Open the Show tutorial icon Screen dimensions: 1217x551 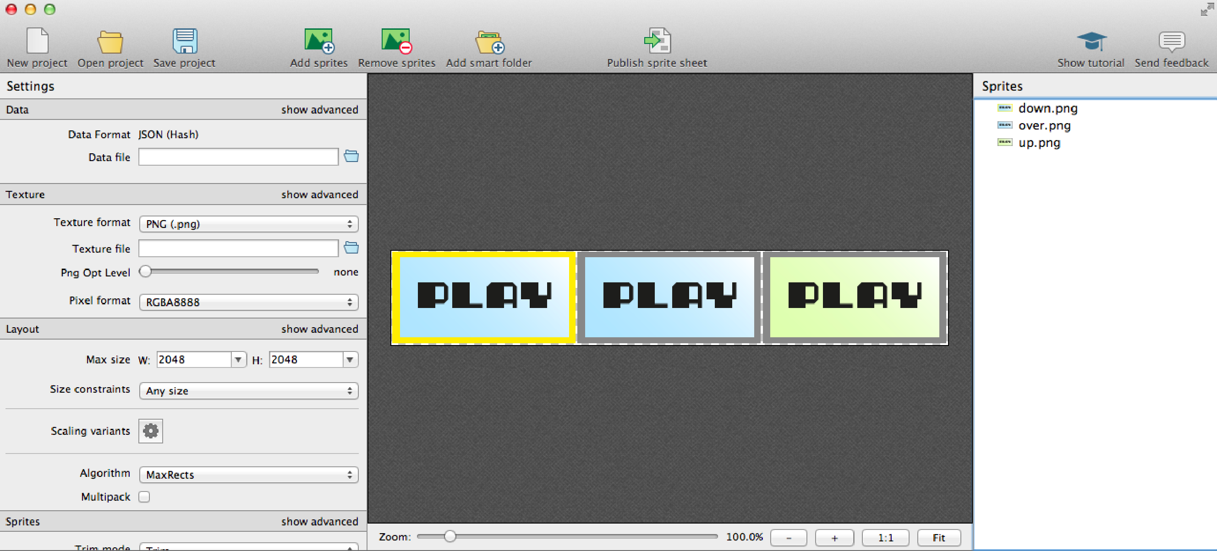tap(1091, 41)
